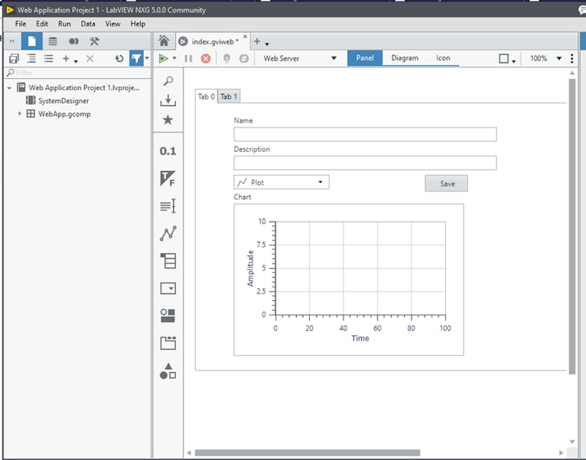Image resolution: width=586 pixels, height=460 pixels.
Task: Click inside the Name input field
Action: [x=365, y=134]
